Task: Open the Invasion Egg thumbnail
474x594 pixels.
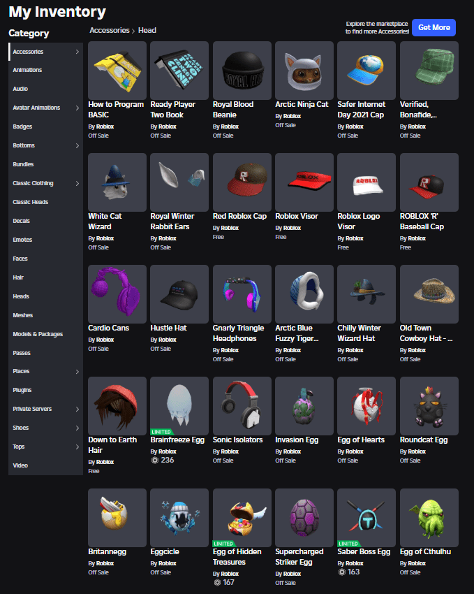Action: tap(304, 406)
